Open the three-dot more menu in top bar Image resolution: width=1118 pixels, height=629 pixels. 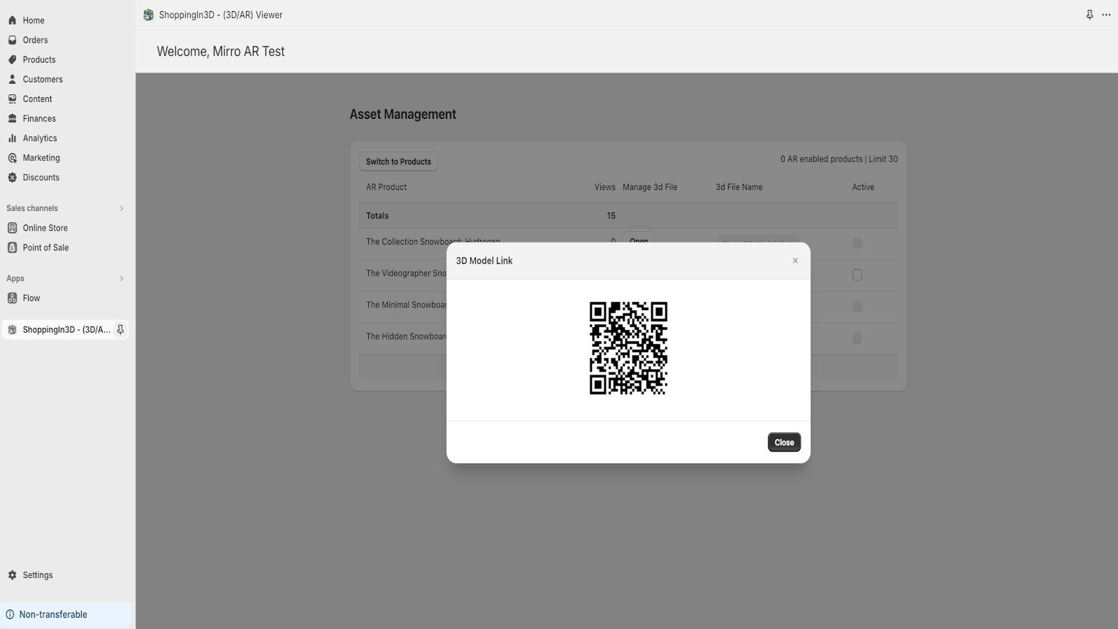[x=1106, y=15]
